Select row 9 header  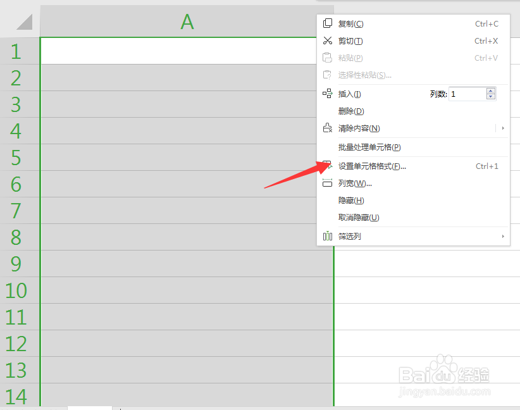pos(20,264)
